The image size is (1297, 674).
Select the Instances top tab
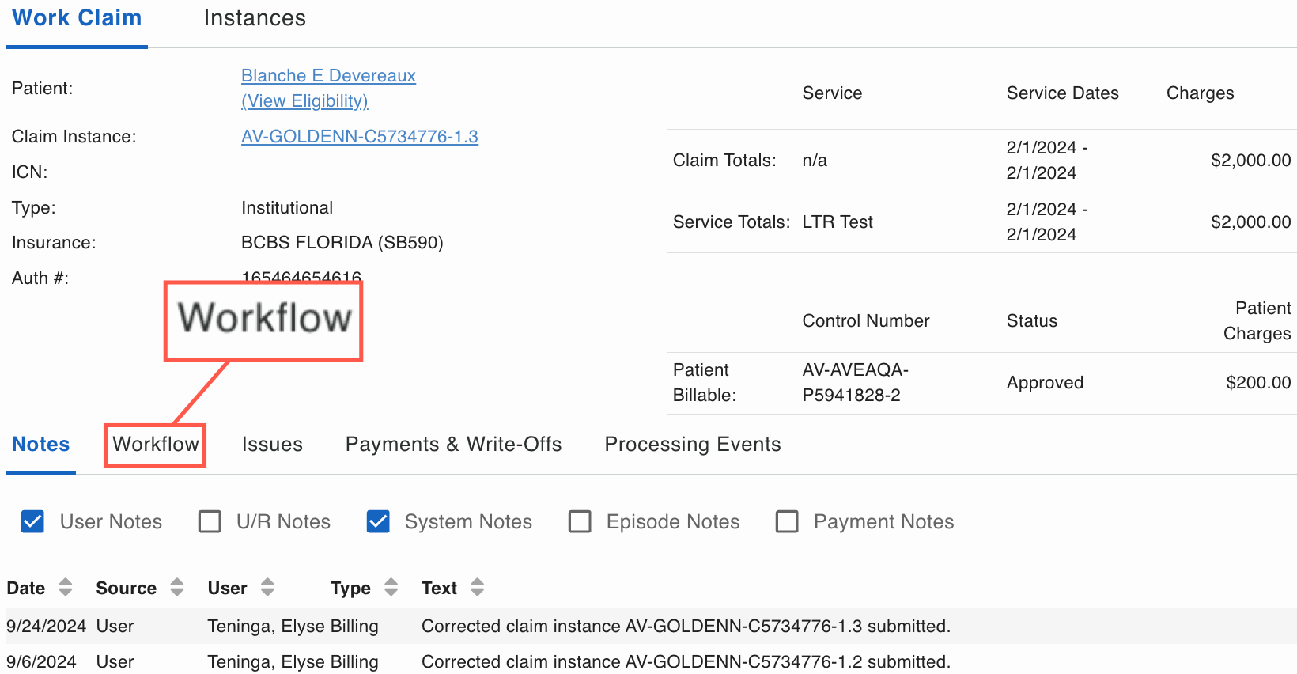pos(255,18)
